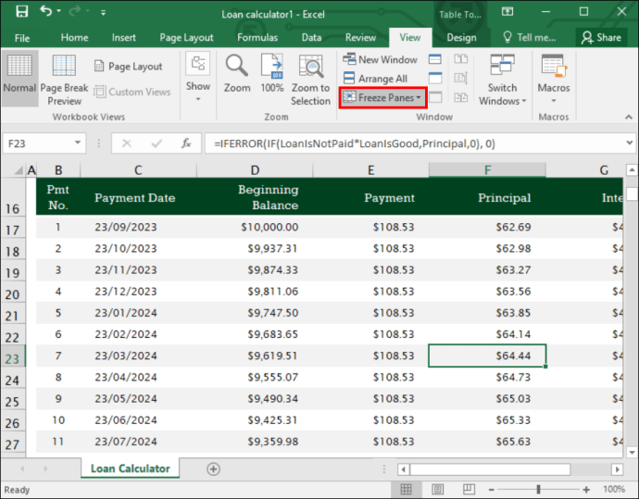Image resolution: width=639 pixels, height=499 pixels.
Task: Open the Name Box dropdown arrow
Action: point(78,143)
